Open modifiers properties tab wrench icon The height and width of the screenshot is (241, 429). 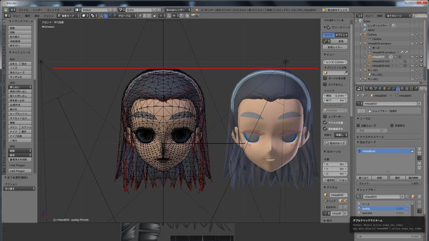(394, 89)
